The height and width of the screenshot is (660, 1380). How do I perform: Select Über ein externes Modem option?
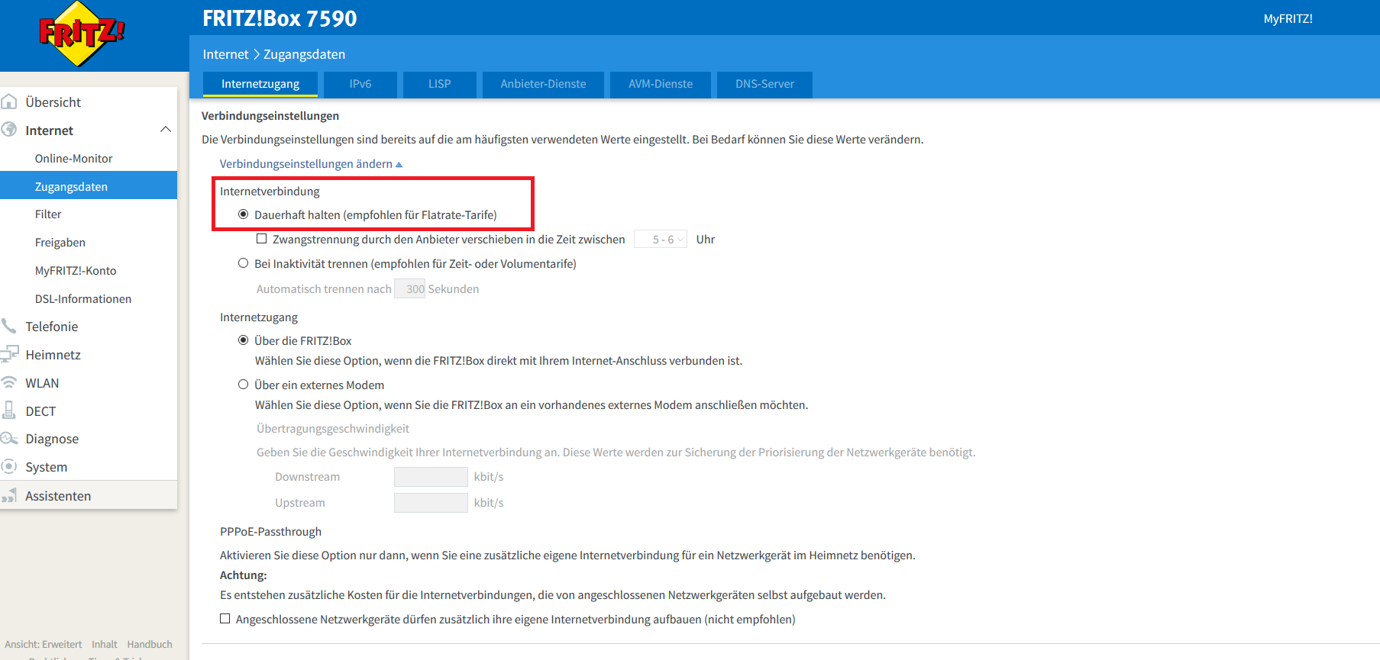click(243, 385)
